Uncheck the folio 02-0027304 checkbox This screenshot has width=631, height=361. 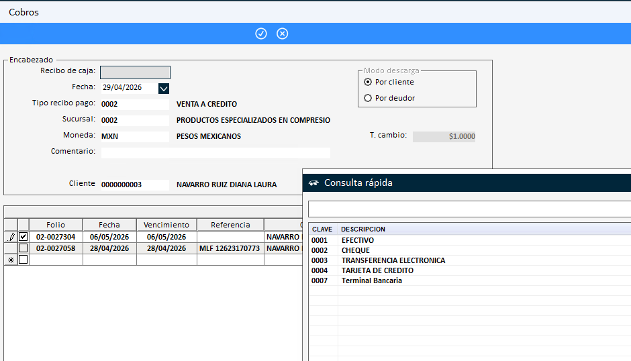[x=23, y=237]
